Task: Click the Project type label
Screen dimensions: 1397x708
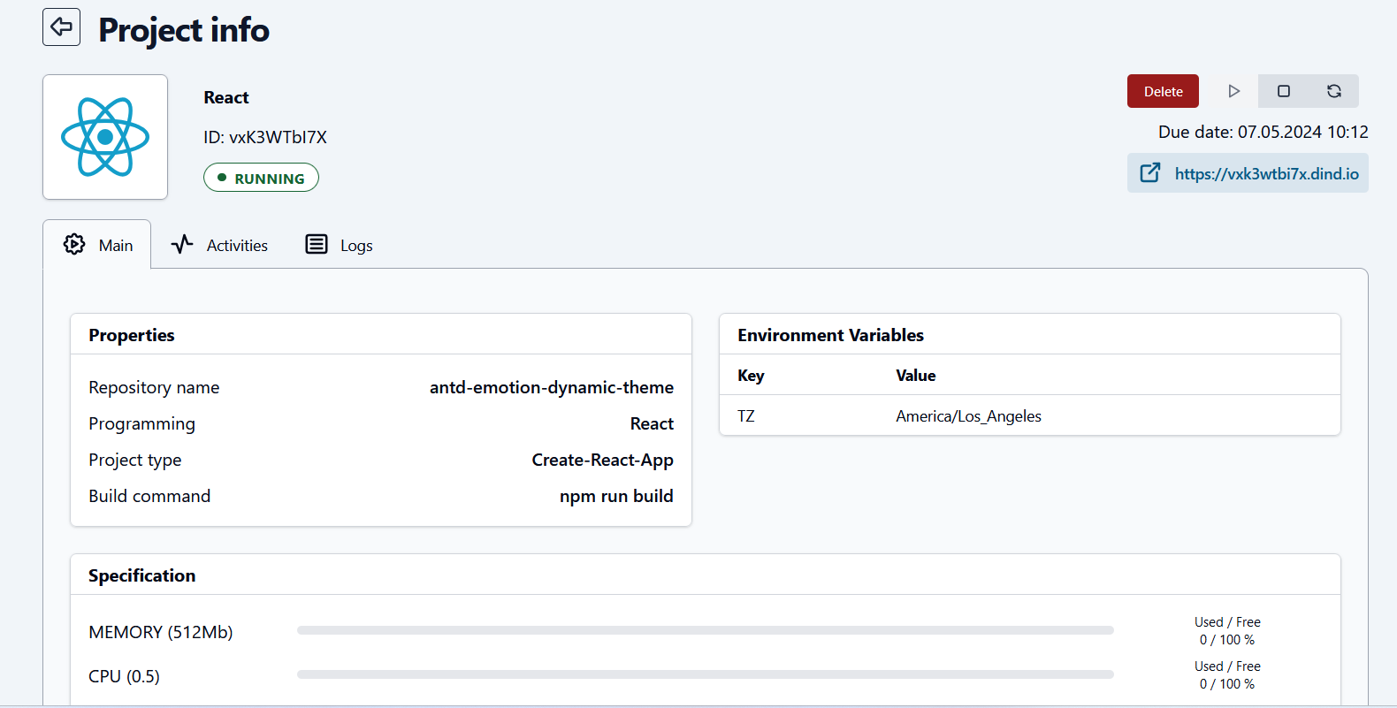Action: pyautogui.click(x=135, y=460)
